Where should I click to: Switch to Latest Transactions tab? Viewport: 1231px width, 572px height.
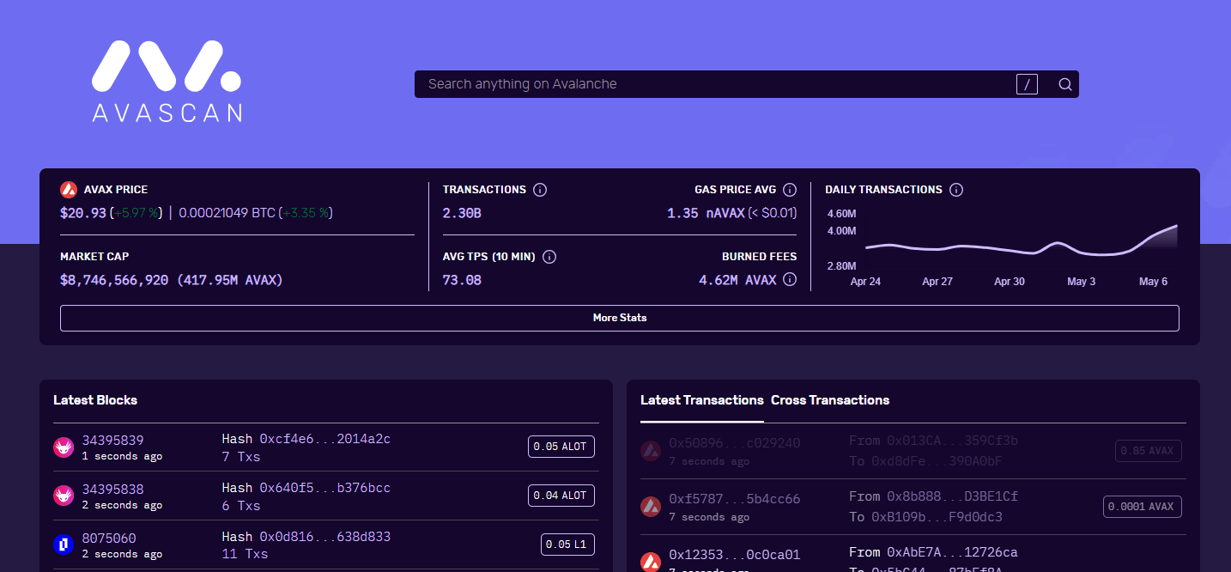(x=702, y=400)
